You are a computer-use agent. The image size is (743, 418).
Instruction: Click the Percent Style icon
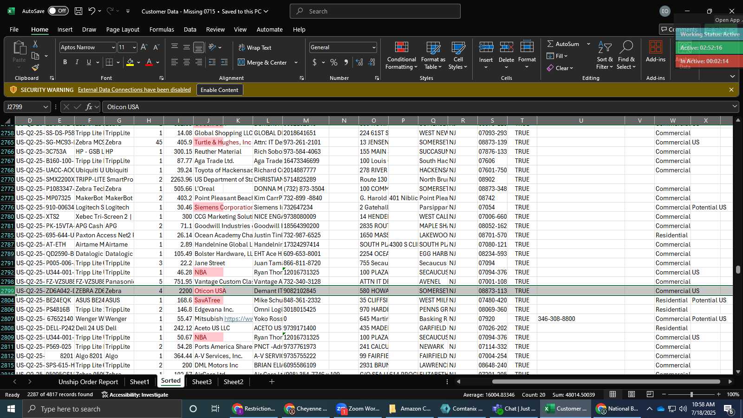coord(334,62)
